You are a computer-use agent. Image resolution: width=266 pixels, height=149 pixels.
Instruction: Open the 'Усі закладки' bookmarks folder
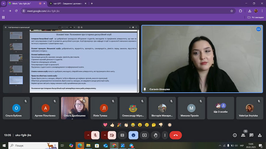click(x=255, y=17)
